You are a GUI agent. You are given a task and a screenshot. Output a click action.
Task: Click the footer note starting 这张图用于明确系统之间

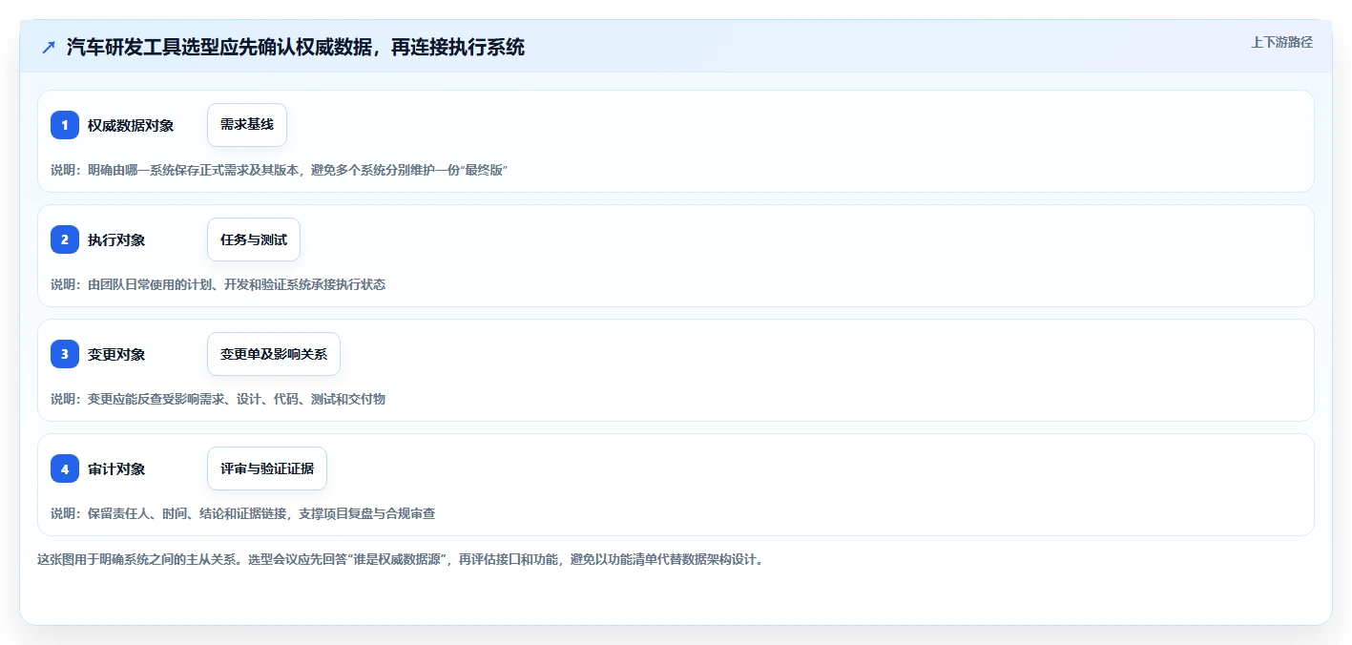point(401,559)
